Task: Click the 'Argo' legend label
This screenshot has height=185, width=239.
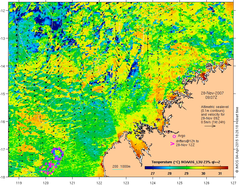Action: pos(181,136)
